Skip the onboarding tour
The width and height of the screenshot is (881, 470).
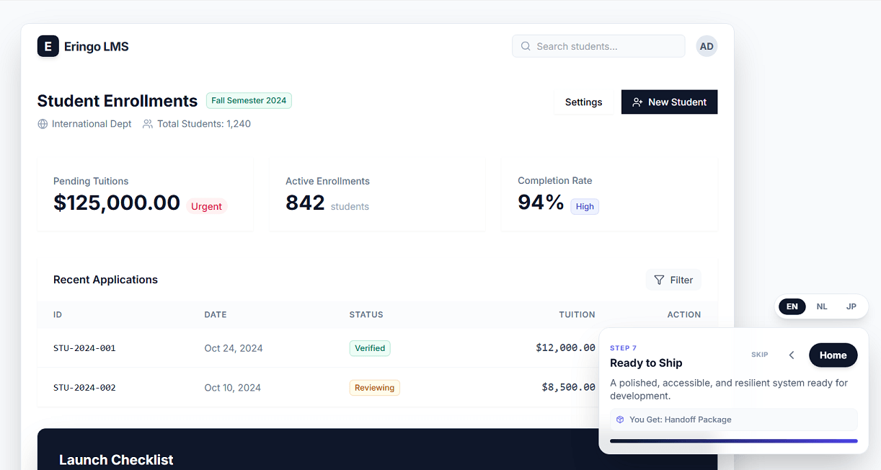point(760,355)
